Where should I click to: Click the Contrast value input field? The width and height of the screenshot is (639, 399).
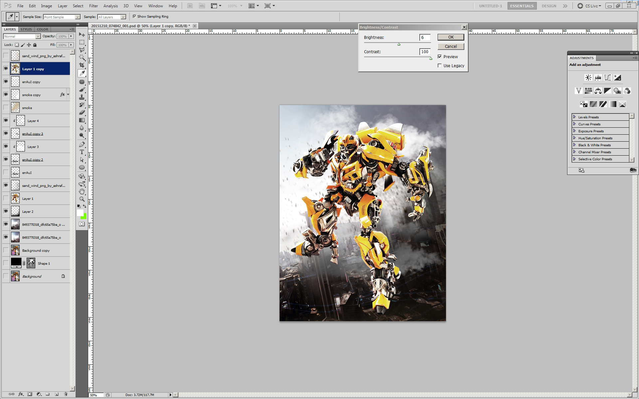coord(425,52)
